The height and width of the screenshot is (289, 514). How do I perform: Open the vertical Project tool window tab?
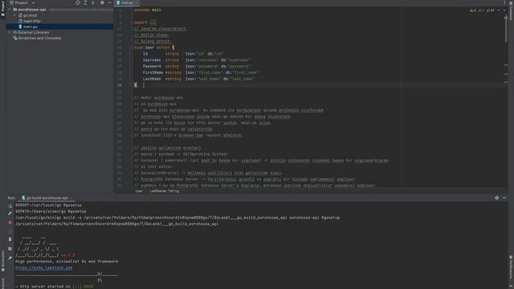[x=3, y=9]
